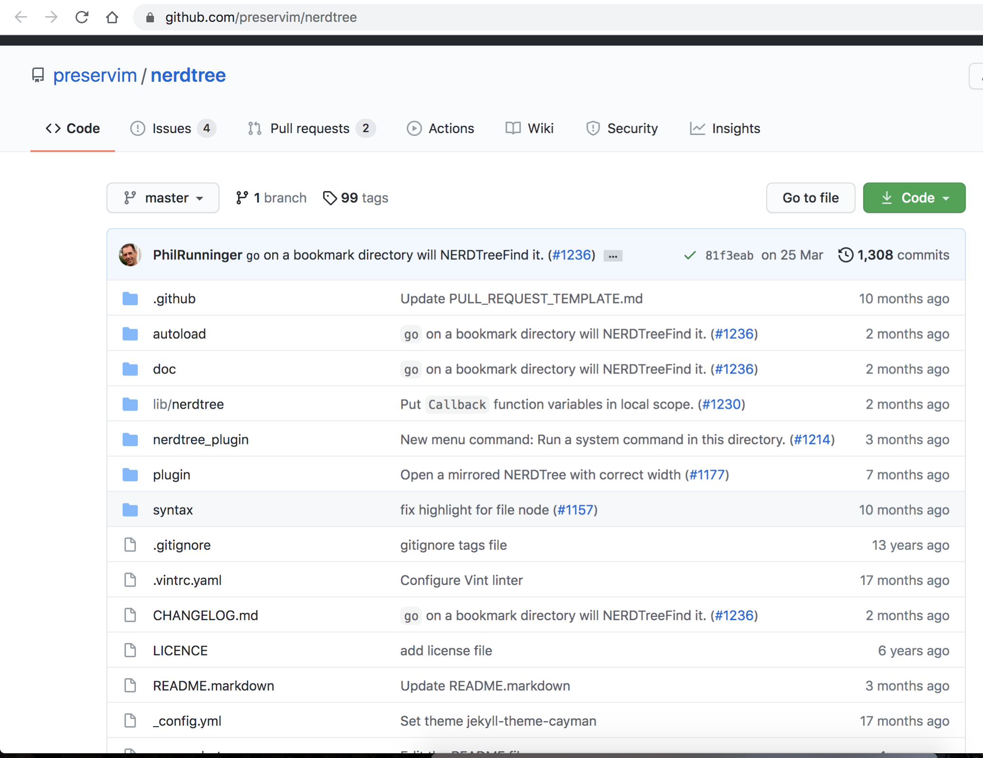The height and width of the screenshot is (758, 983).
Task: Click the repository book icon beside preservim
Action: pos(38,75)
